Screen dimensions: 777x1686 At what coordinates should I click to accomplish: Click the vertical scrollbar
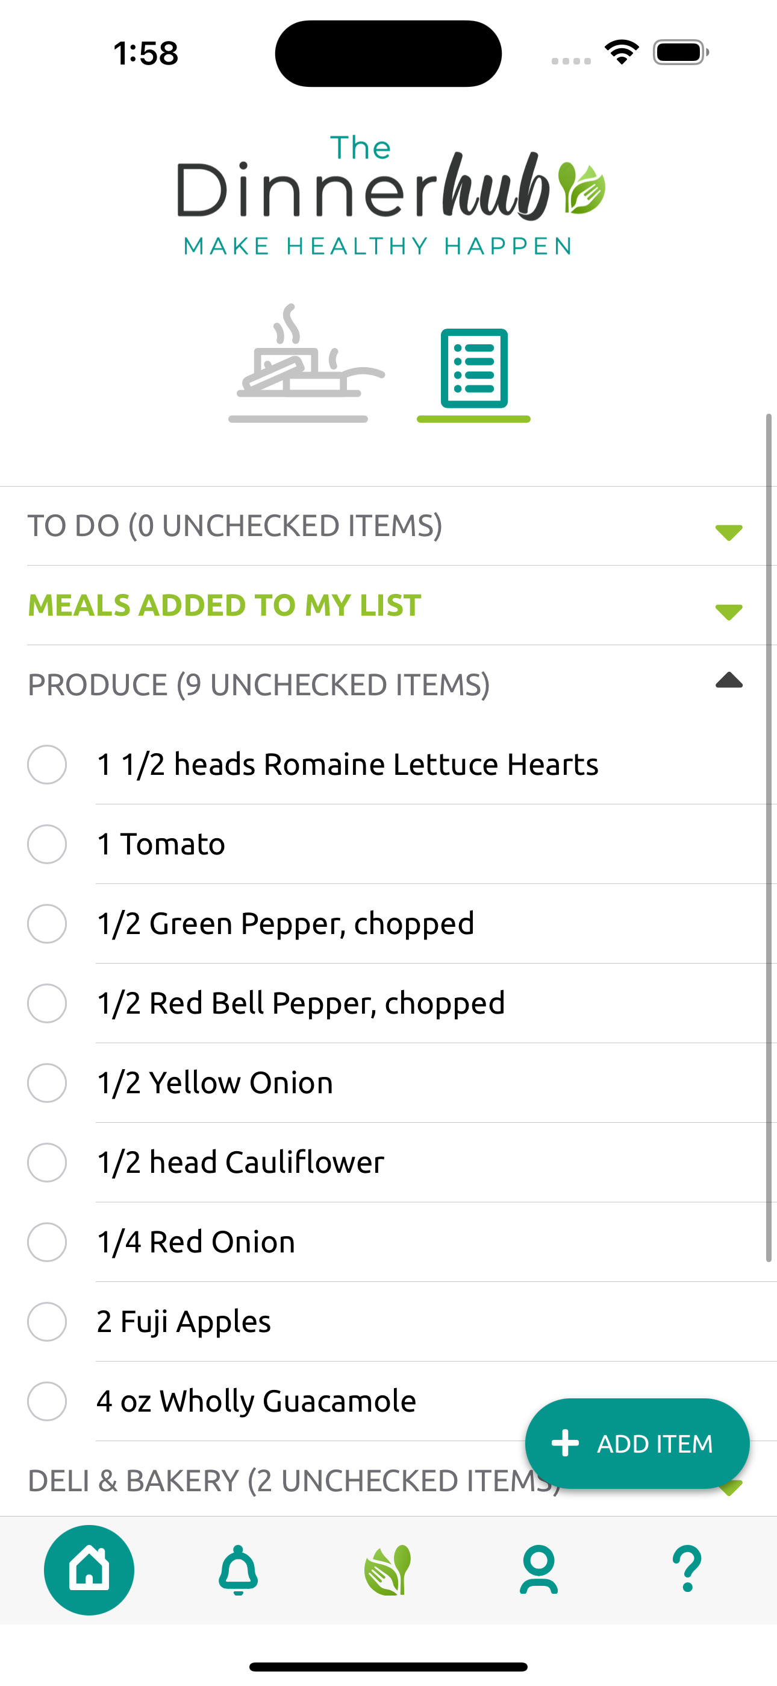pyautogui.click(x=769, y=838)
